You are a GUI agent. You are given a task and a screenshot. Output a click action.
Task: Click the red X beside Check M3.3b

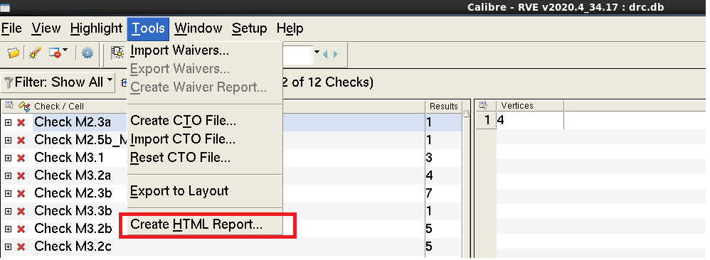coord(21,212)
